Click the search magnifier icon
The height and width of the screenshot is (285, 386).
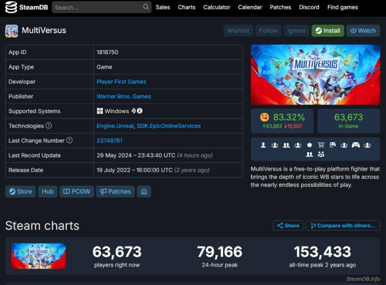146,7
